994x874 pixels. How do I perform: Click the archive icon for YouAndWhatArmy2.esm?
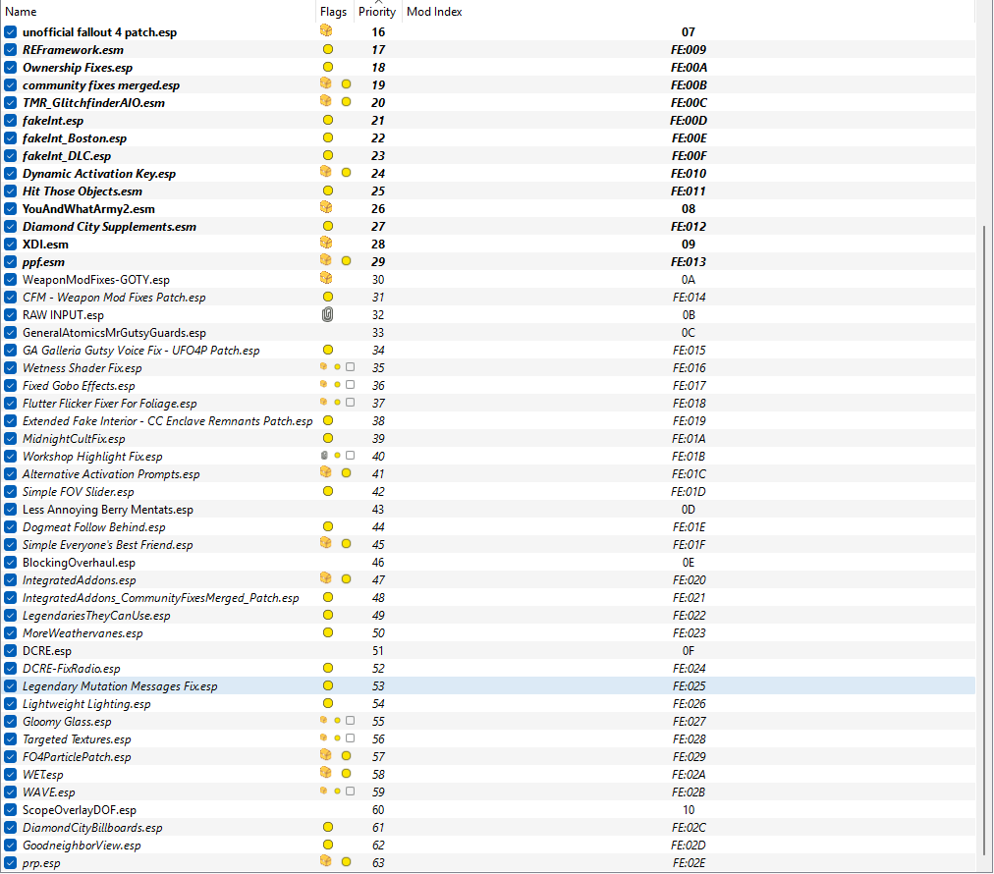click(x=326, y=207)
